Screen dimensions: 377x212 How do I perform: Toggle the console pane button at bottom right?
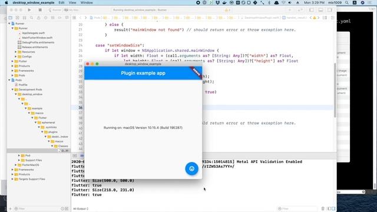tap(333, 208)
